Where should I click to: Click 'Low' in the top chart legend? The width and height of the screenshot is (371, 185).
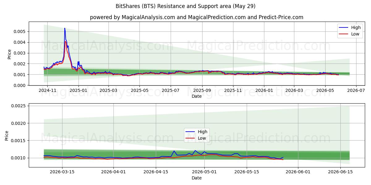click(355, 34)
